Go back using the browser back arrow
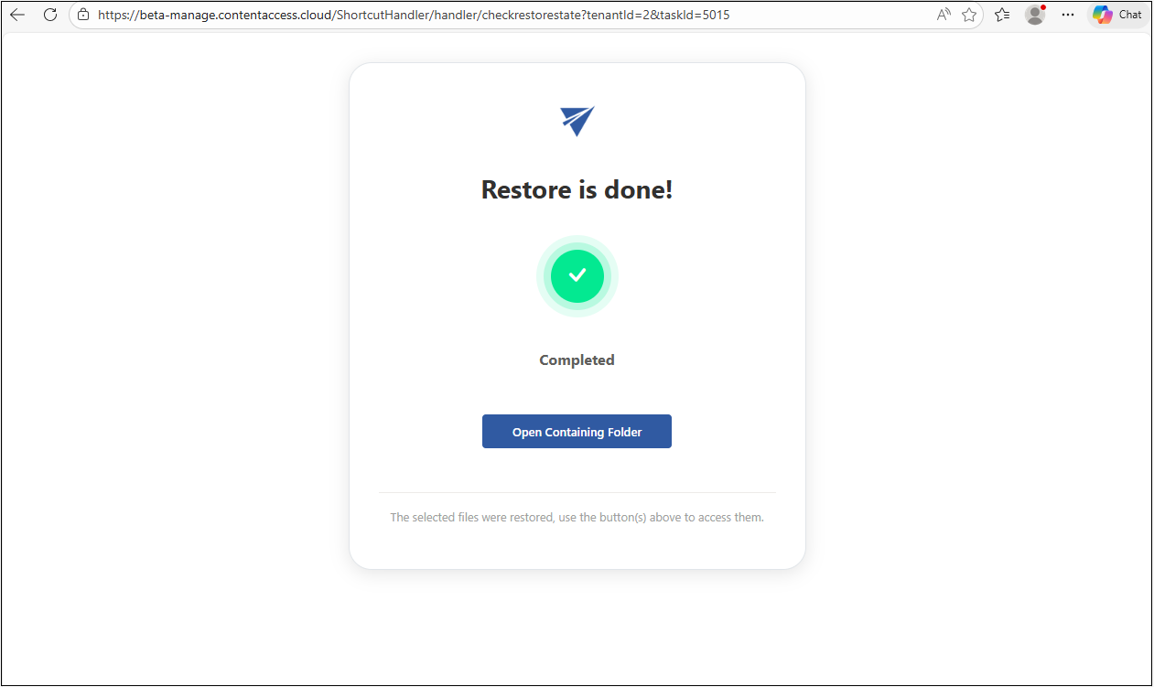 point(17,15)
